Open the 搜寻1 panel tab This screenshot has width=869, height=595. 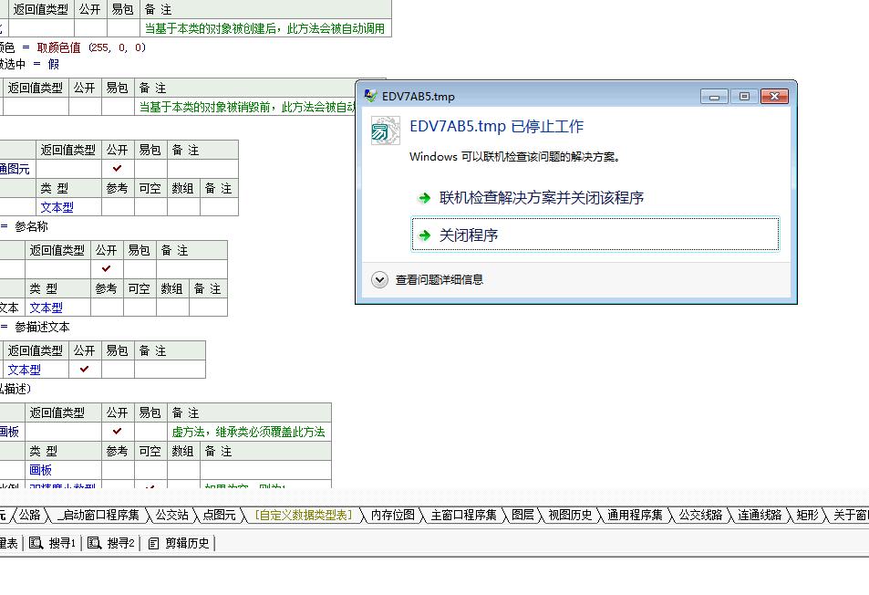(53, 543)
